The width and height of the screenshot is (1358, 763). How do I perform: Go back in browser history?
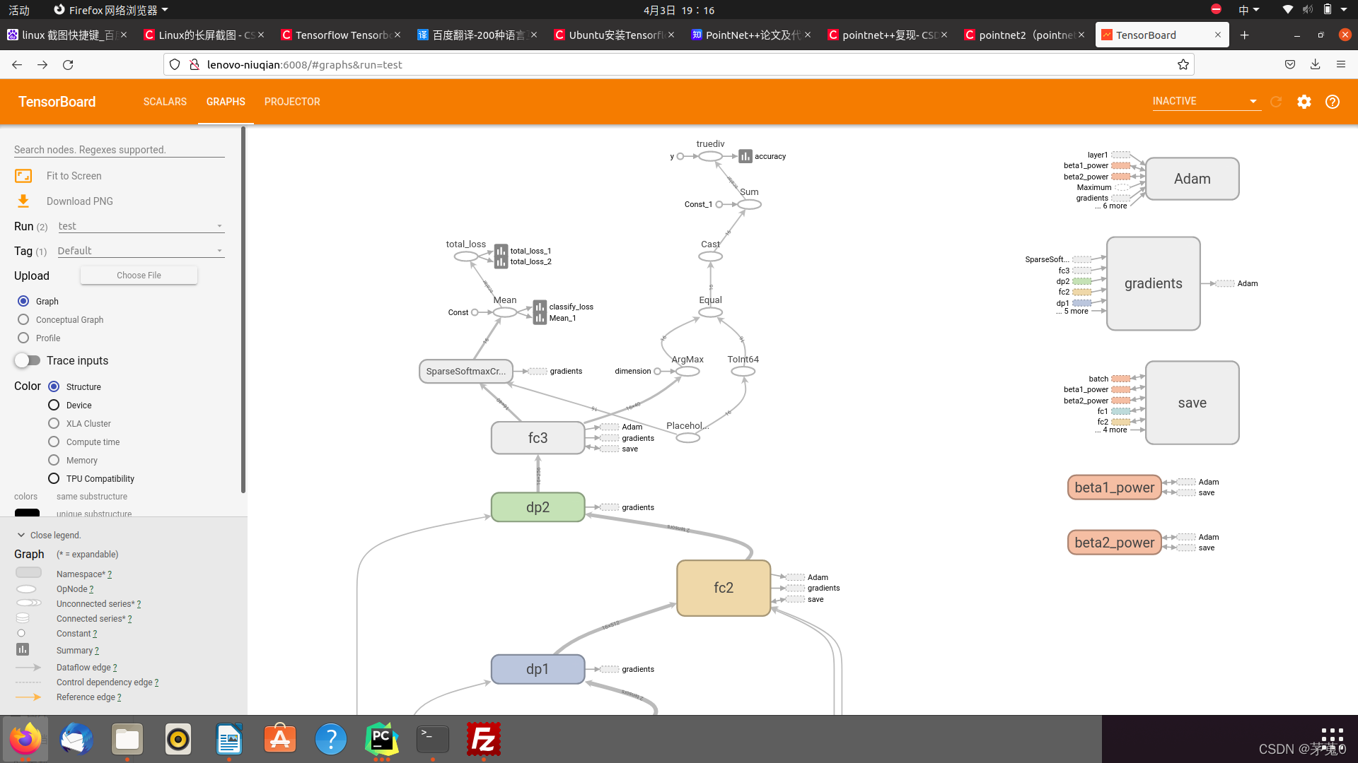pos(17,64)
